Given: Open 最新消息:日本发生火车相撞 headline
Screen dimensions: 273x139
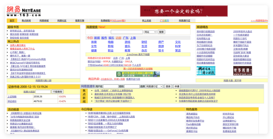Looking at the screenshot, I should [x=113, y=94].
